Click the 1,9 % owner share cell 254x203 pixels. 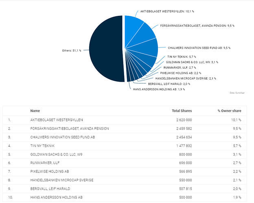(x=237, y=197)
